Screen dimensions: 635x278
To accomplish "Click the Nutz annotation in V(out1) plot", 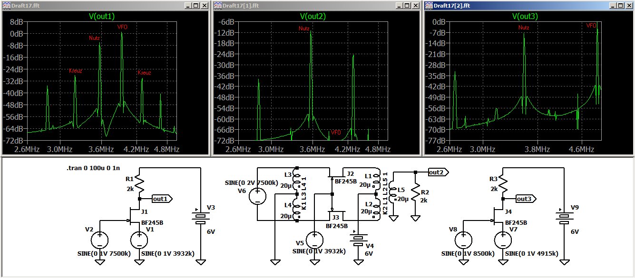I will pos(94,38).
